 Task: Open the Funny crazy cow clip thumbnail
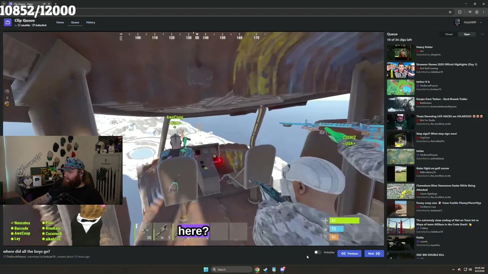point(401,208)
